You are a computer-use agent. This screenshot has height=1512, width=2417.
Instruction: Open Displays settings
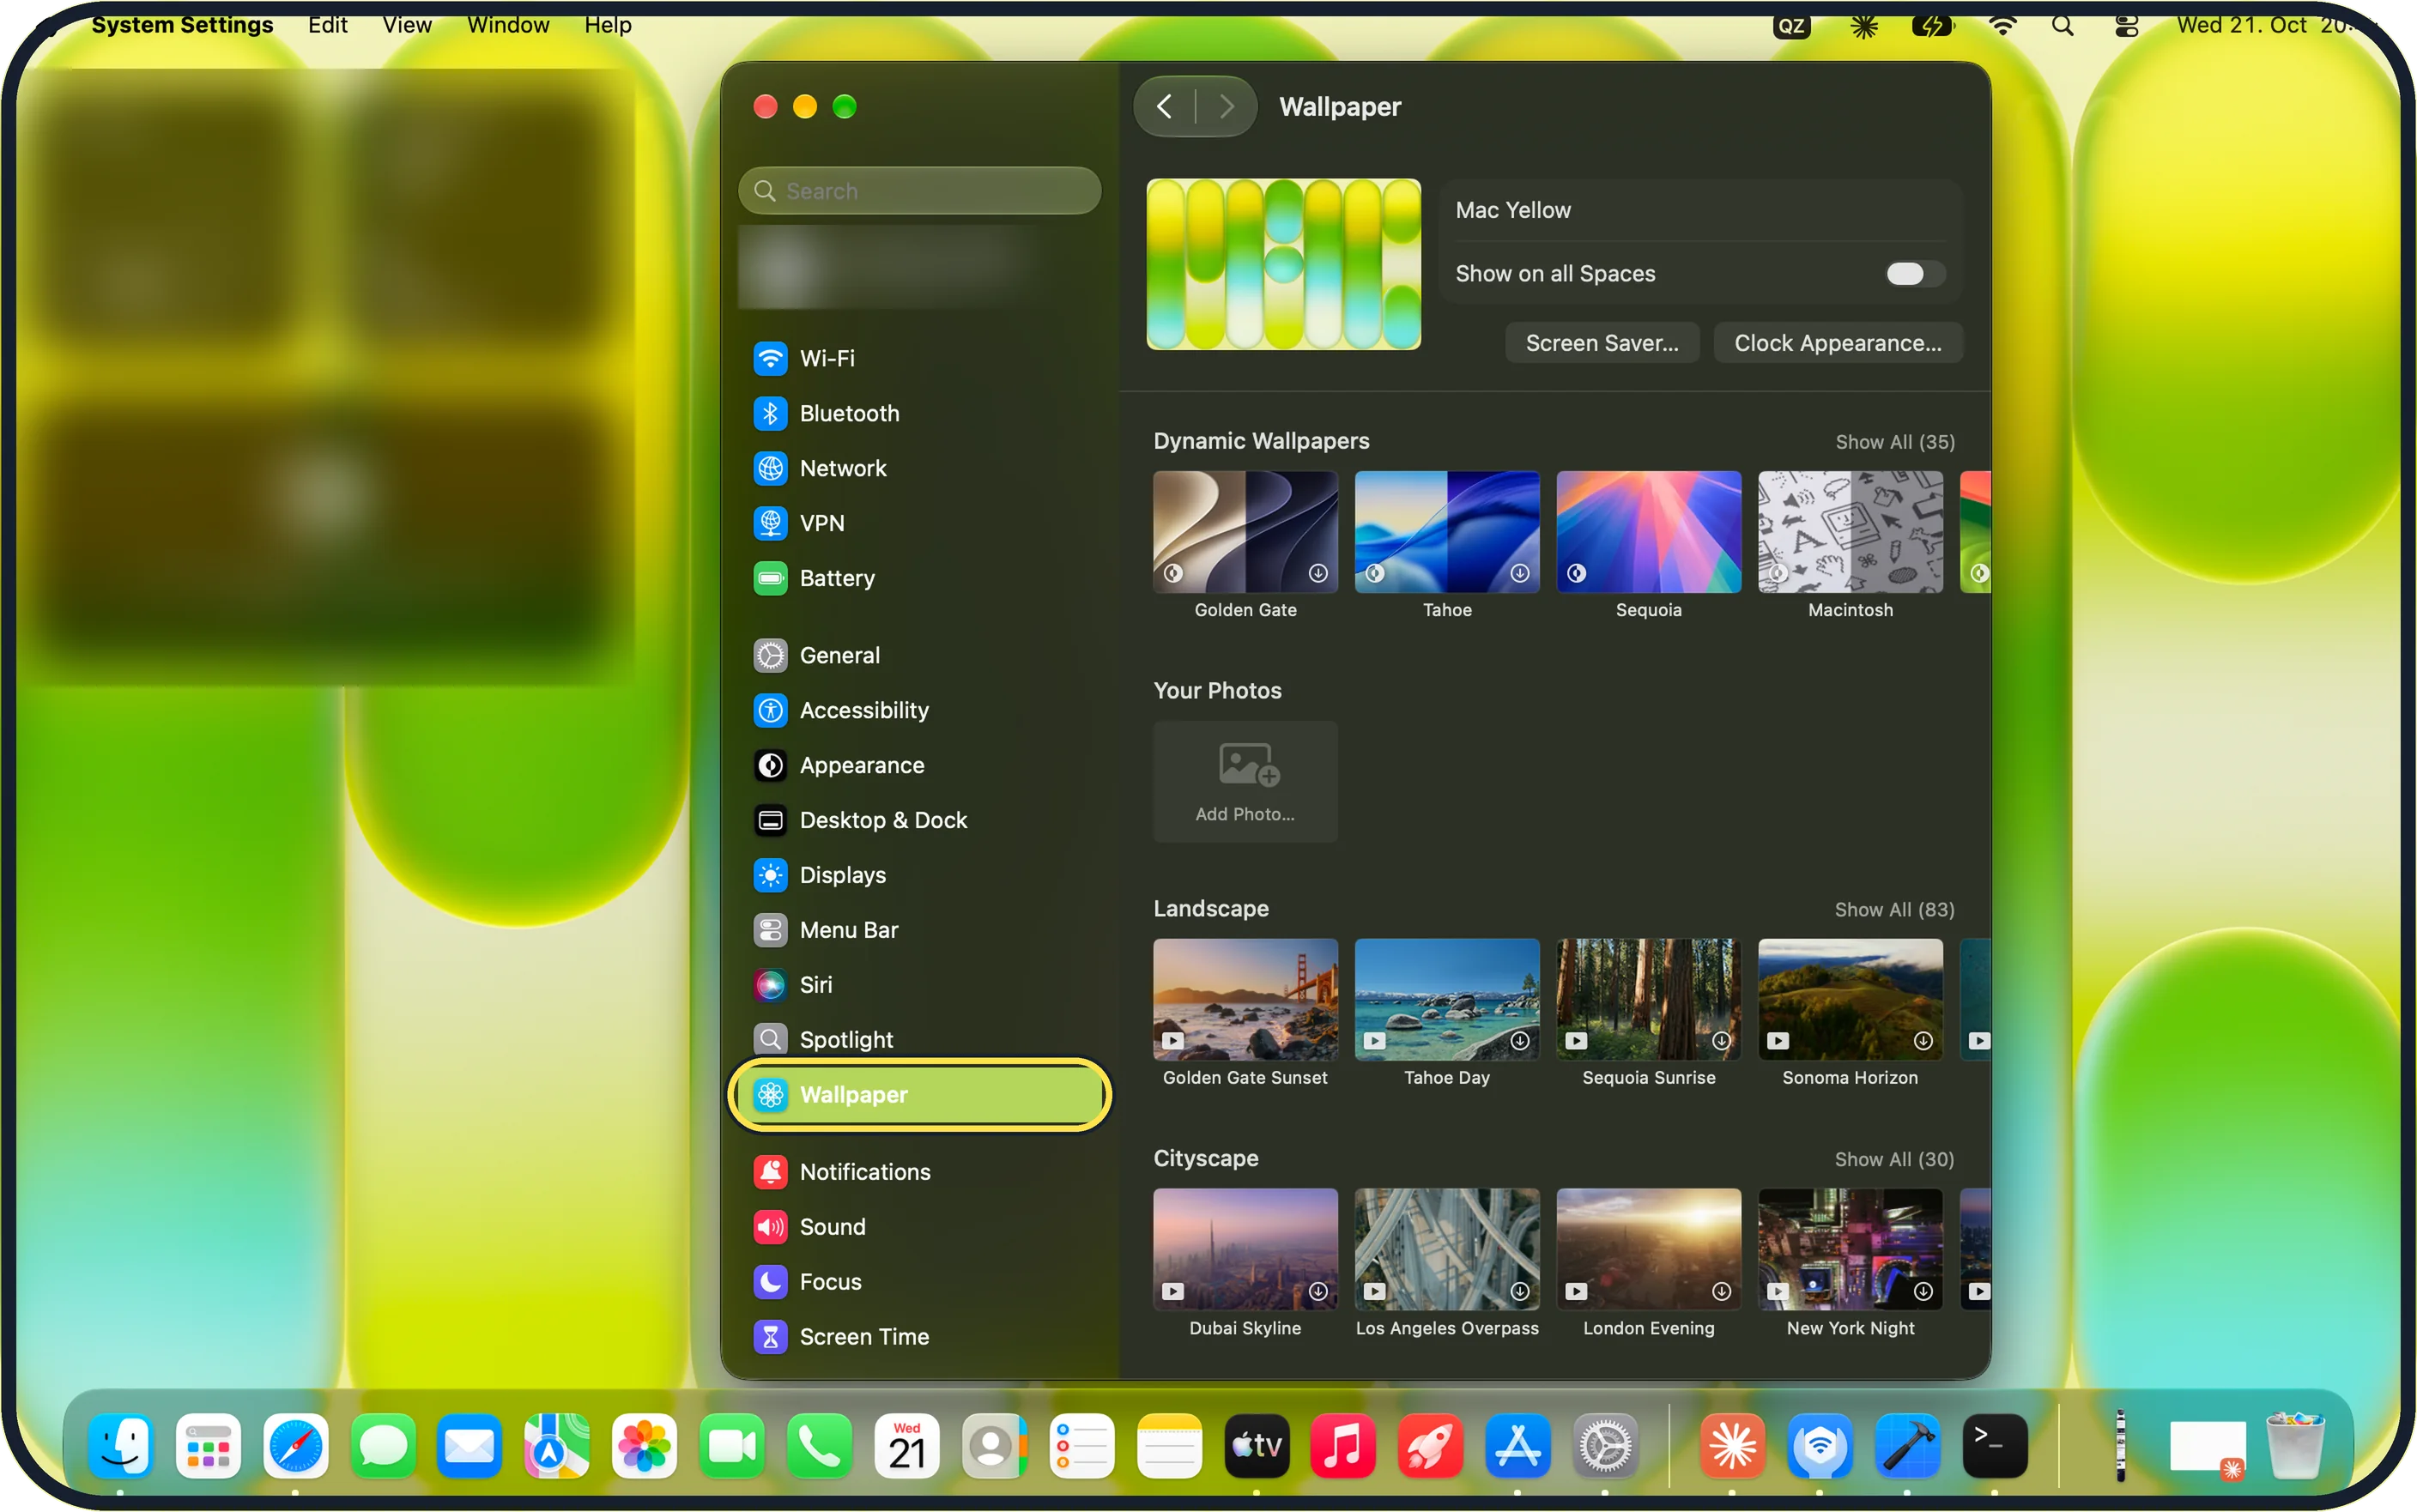coord(919,875)
